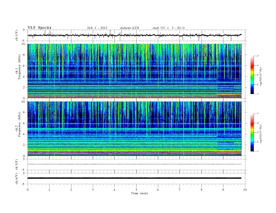Click tick label "2" on the Time (min) axis
The width and height of the screenshot is (276, 213).
[x=71, y=190]
